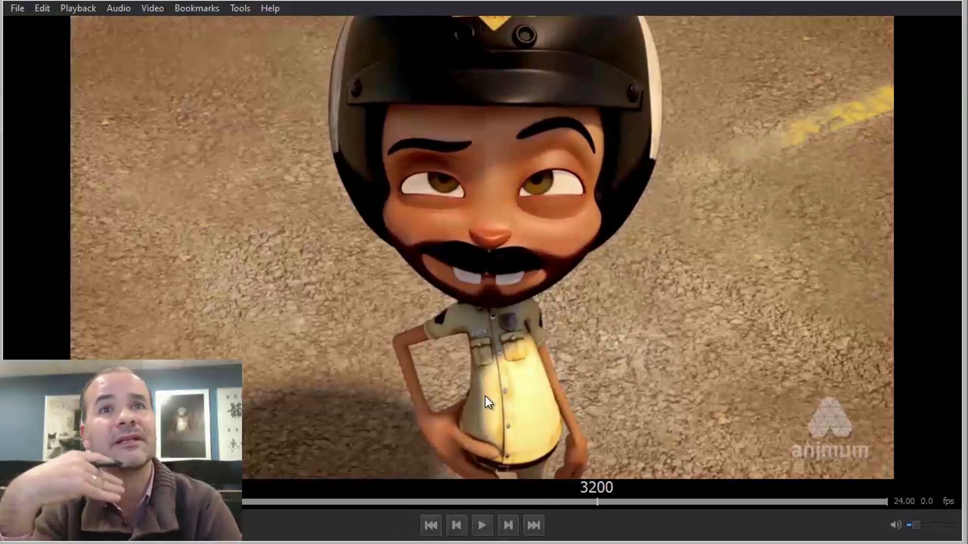Open the Audio menu

119,8
